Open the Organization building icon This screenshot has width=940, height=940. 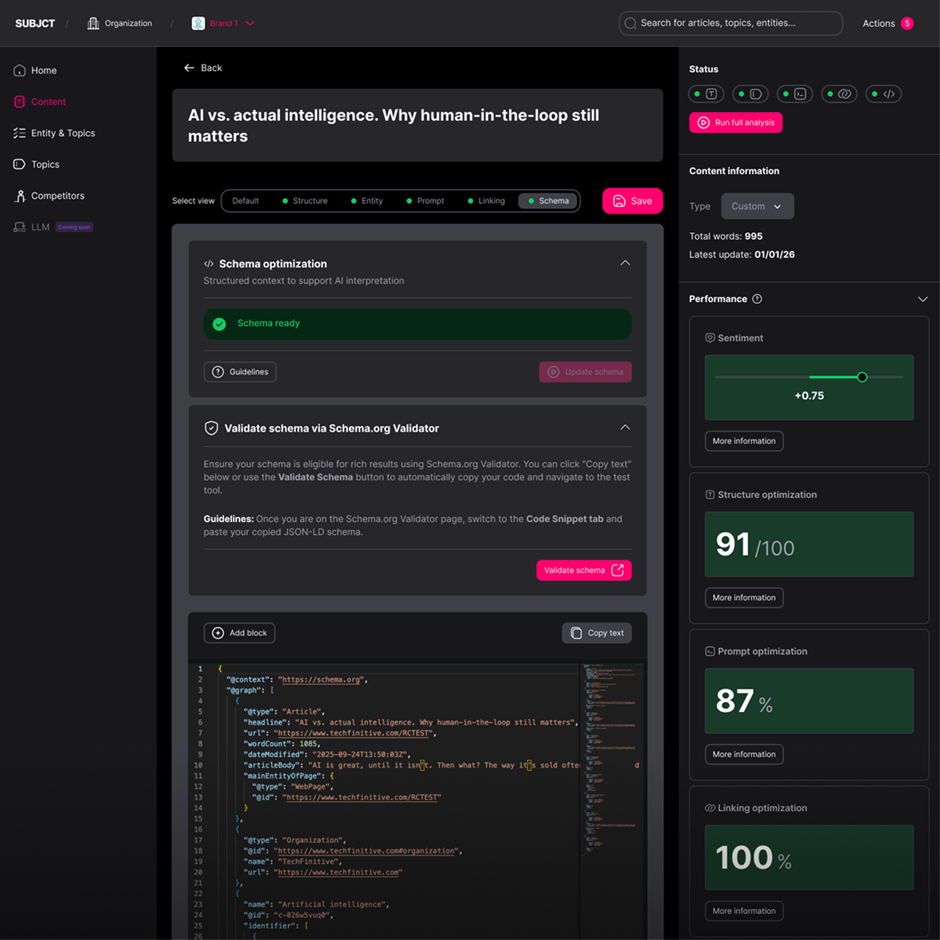pos(93,24)
